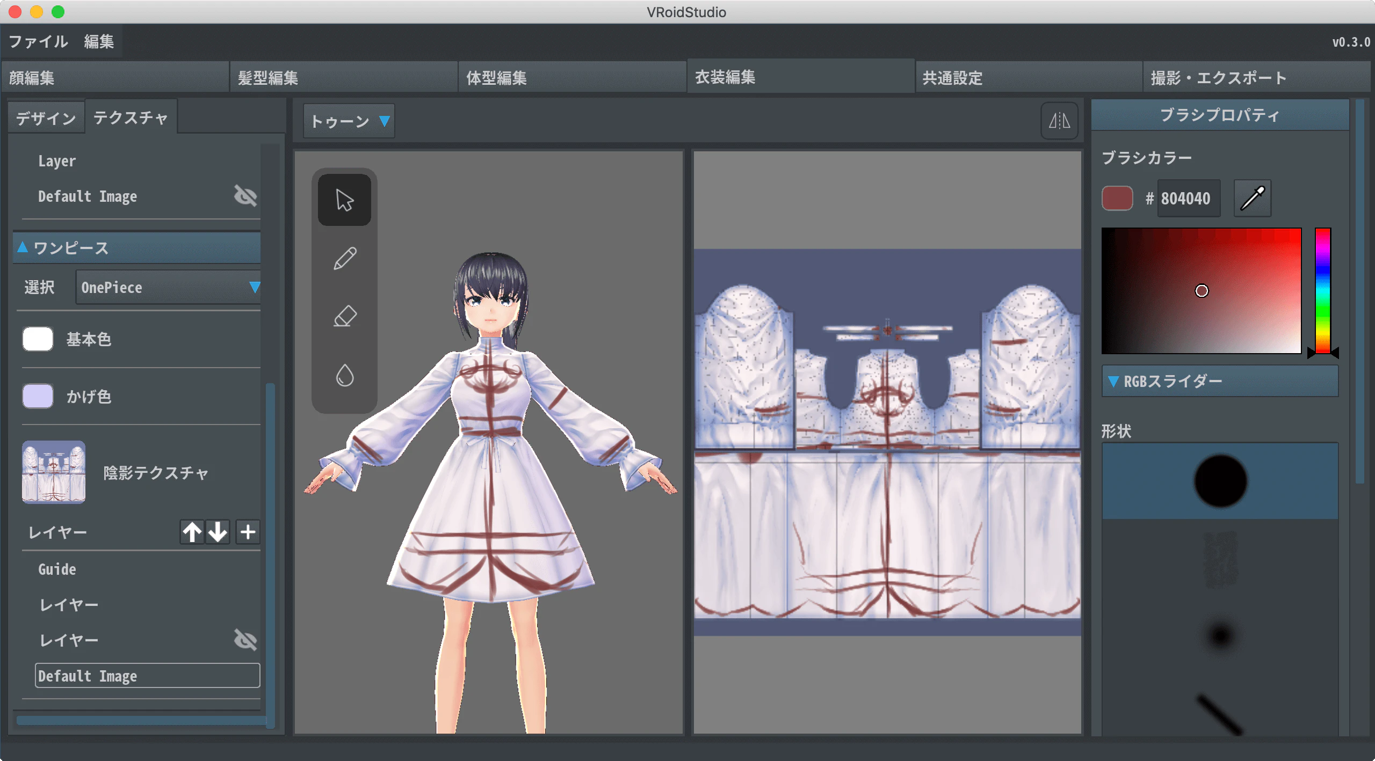Click the rainbow hue slider bar
Screen dimensions: 1375x761
[x=1322, y=290]
